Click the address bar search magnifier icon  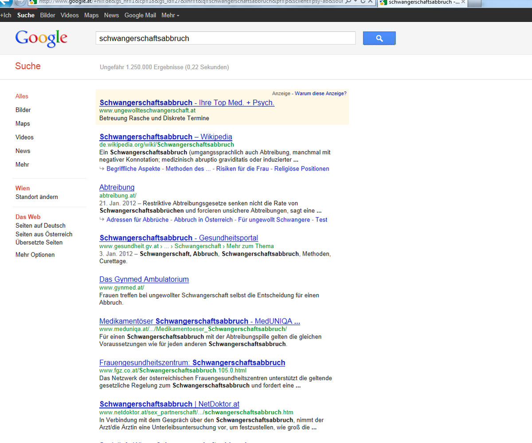(x=348, y=2)
